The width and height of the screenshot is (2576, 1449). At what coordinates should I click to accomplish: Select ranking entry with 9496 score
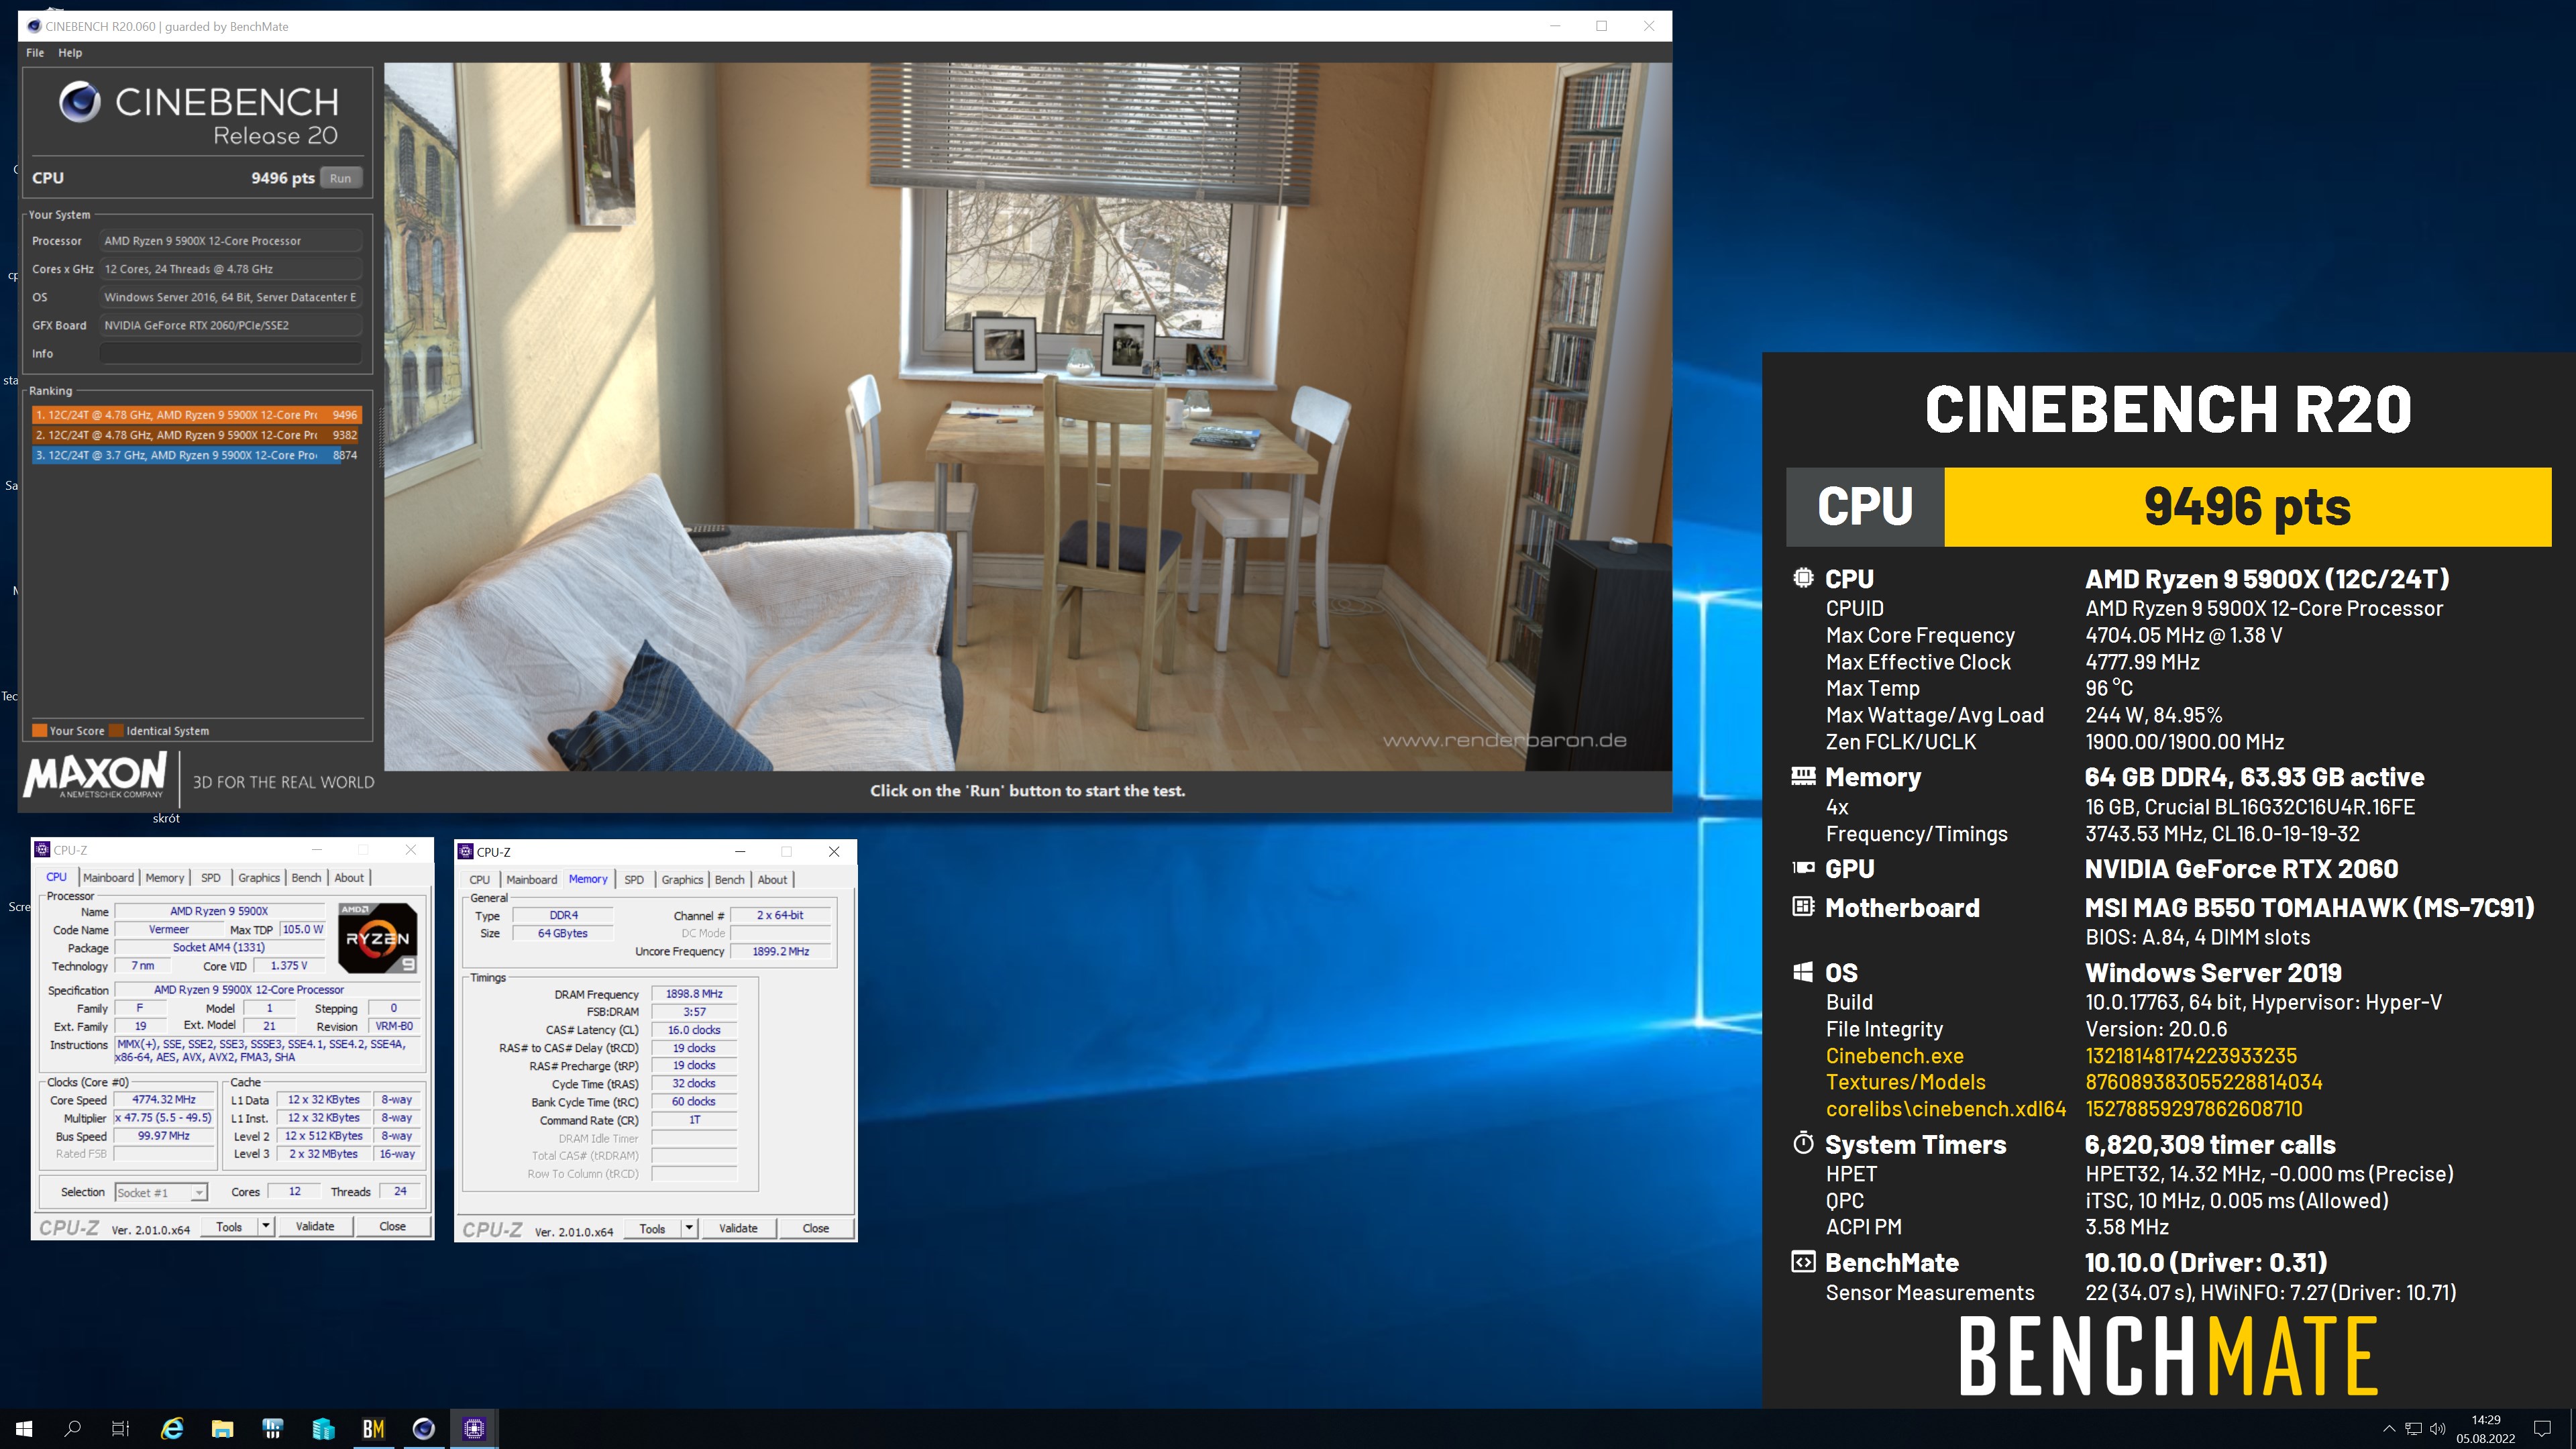[196, 414]
